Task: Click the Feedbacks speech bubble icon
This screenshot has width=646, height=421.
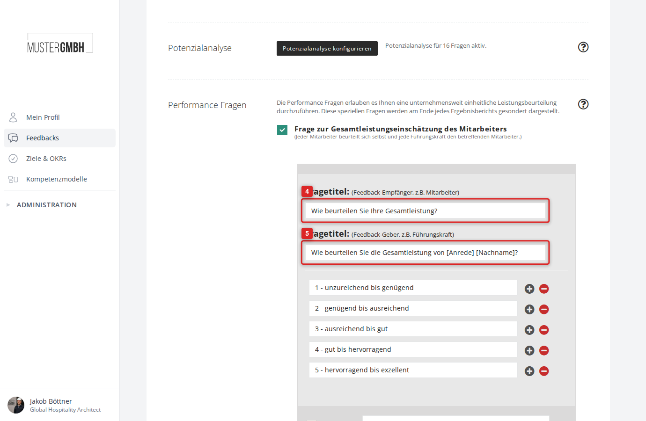Action: click(x=13, y=138)
